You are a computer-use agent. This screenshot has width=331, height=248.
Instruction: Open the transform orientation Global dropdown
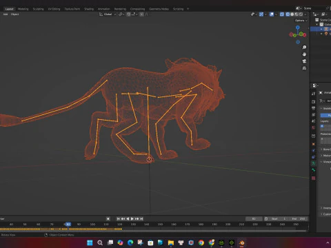tap(108, 14)
